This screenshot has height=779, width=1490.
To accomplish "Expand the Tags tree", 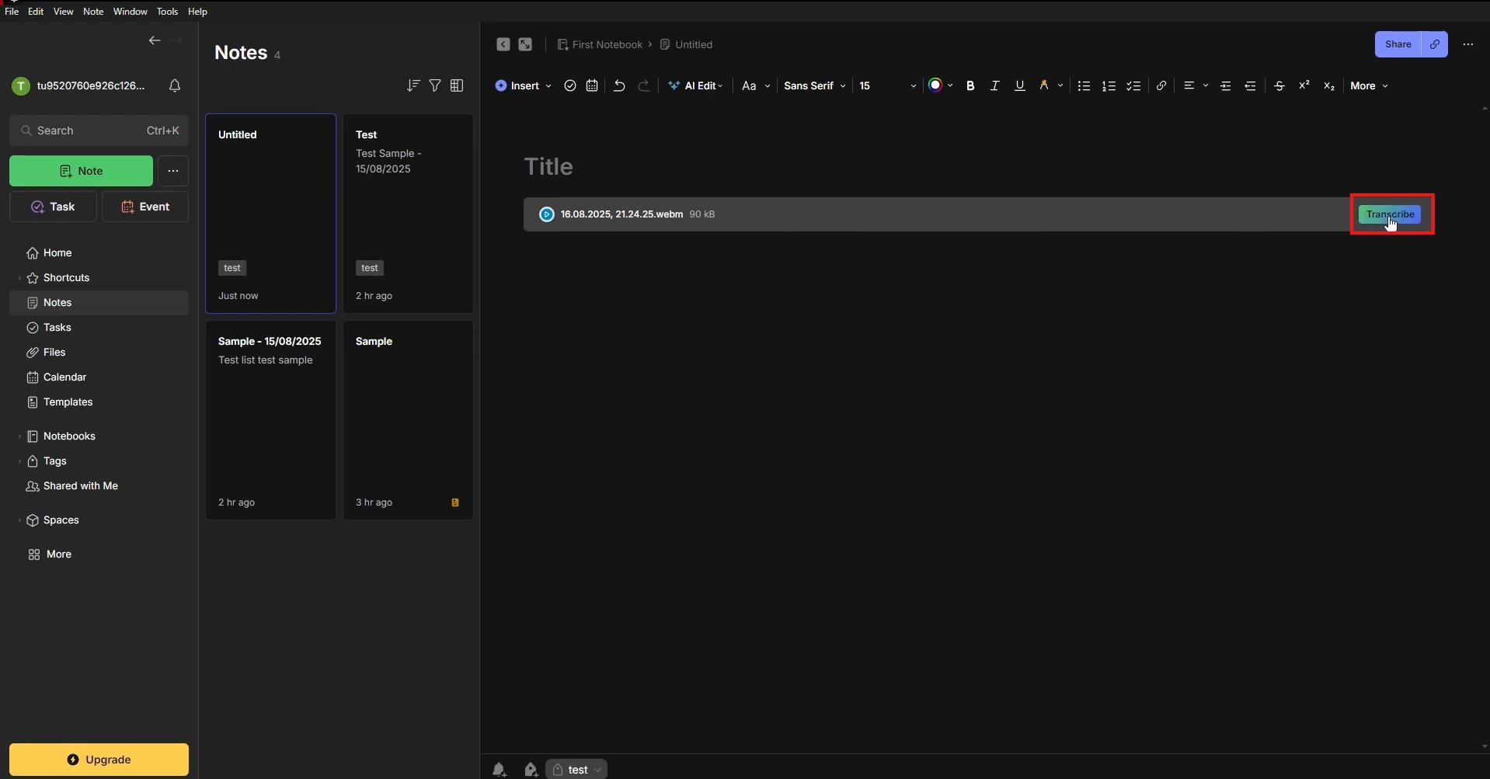I will 19,461.
